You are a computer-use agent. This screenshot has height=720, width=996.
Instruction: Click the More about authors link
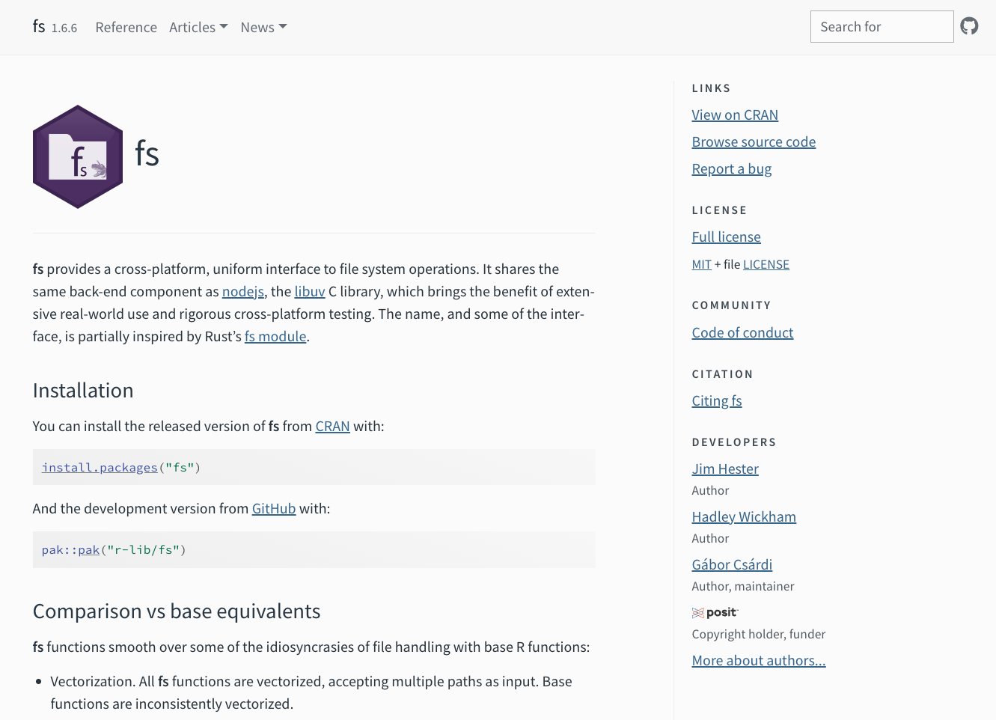coord(758,660)
